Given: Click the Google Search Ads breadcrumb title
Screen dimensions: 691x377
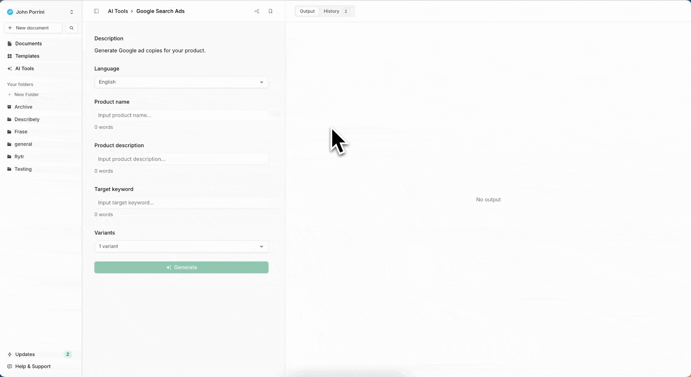Looking at the screenshot, I should 161,11.
